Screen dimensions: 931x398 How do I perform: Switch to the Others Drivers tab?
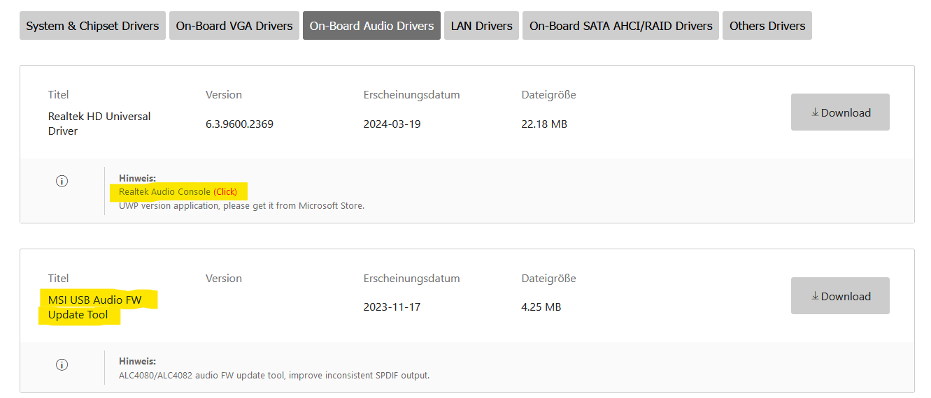click(x=767, y=26)
